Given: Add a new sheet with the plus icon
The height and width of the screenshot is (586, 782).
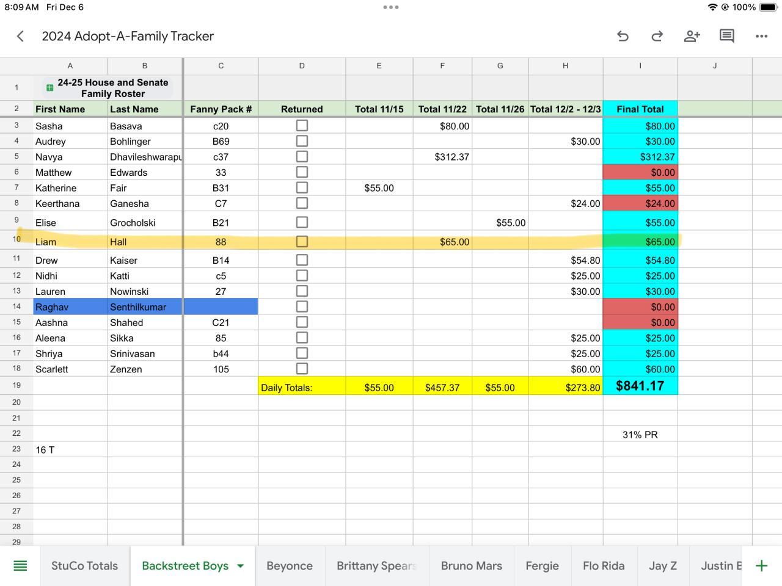Looking at the screenshot, I should [761, 566].
